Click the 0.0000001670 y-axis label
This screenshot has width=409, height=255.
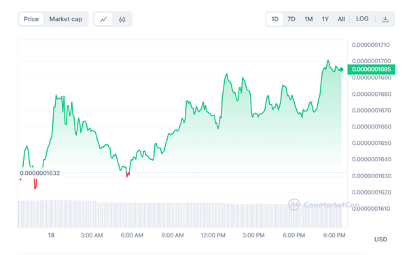(x=371, y=110)
